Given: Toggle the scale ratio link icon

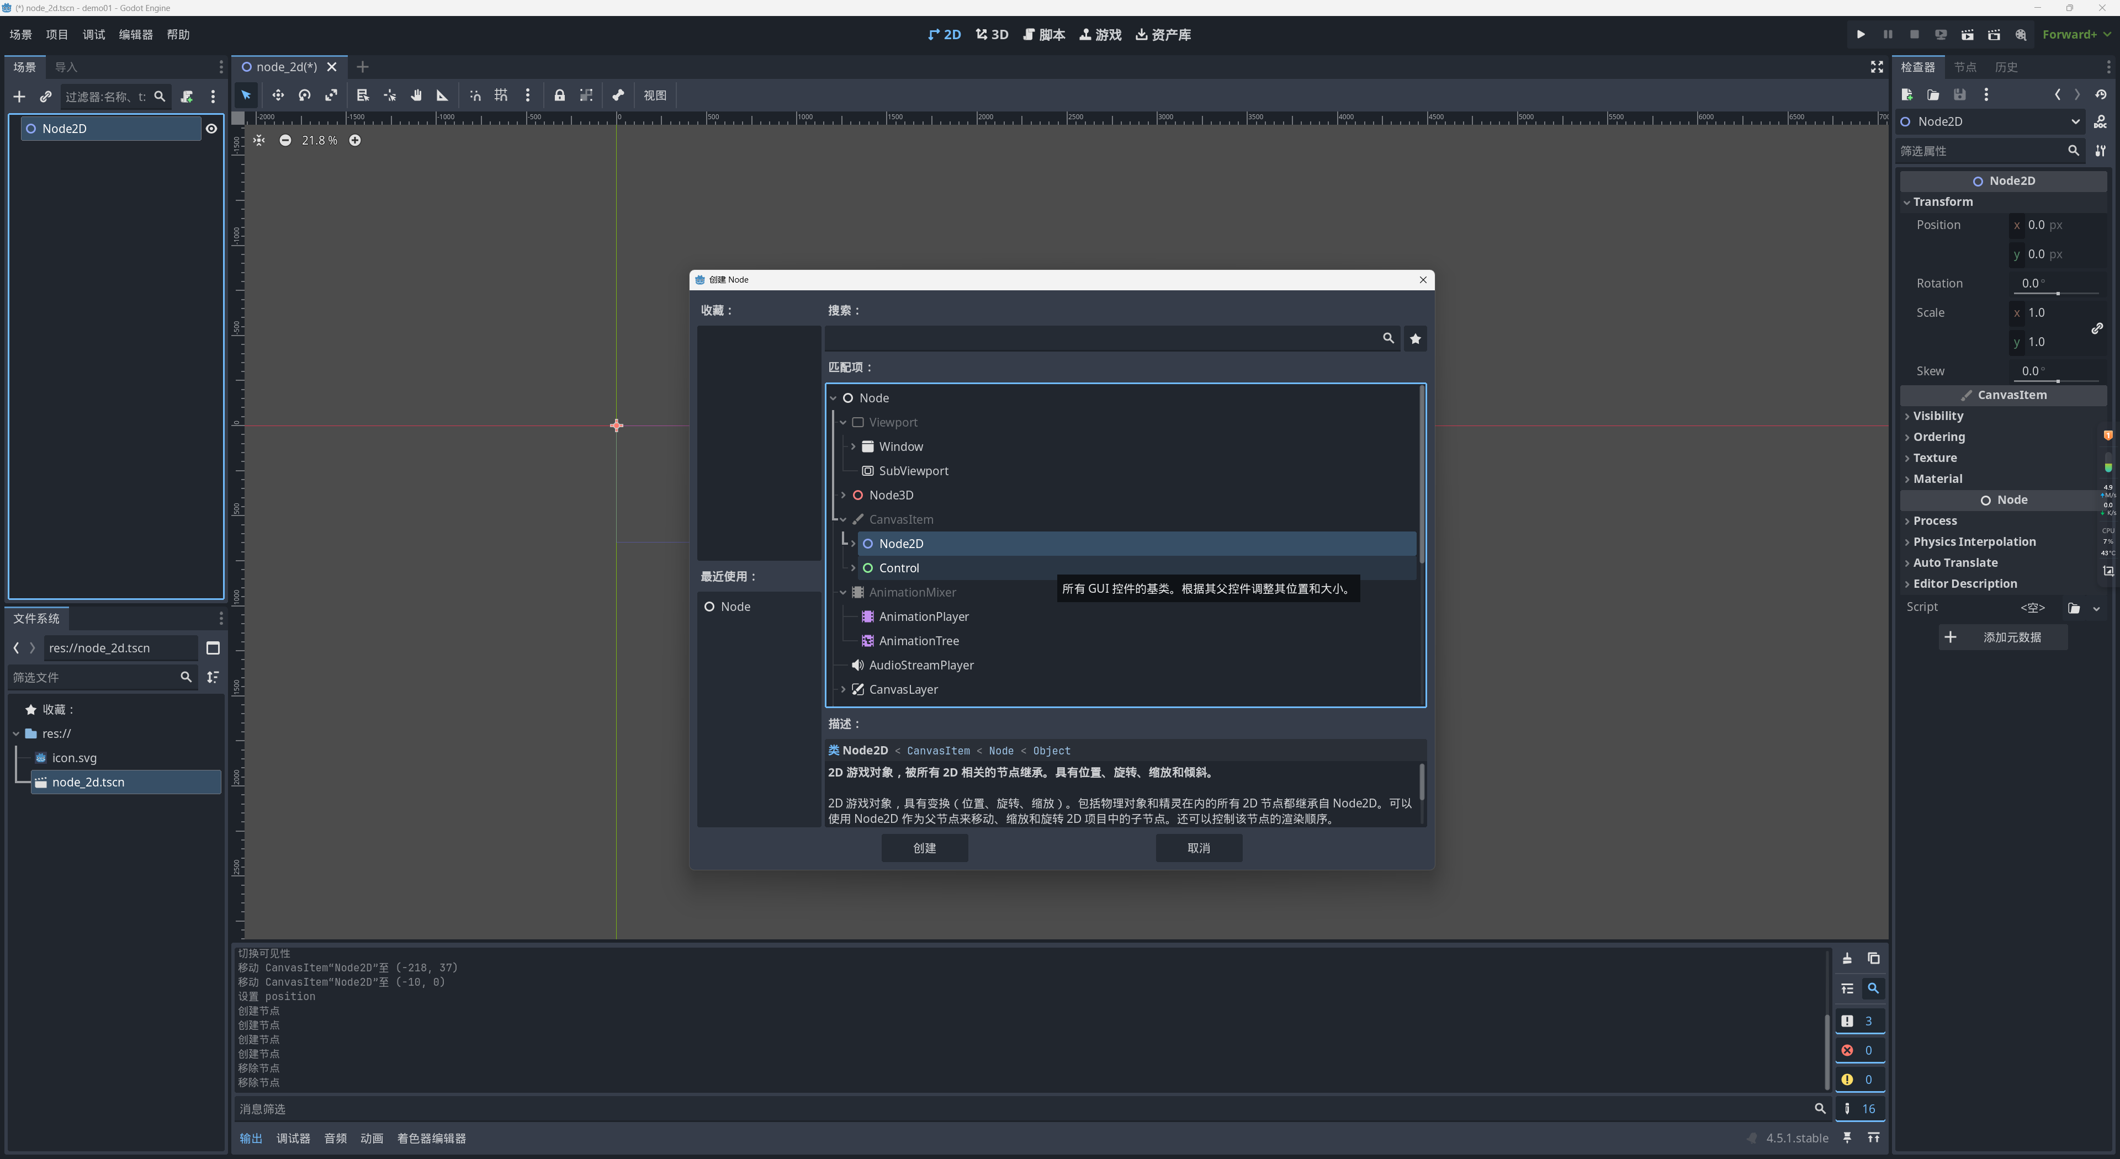Looking at the screenshot, I should tap(2097, 328).
